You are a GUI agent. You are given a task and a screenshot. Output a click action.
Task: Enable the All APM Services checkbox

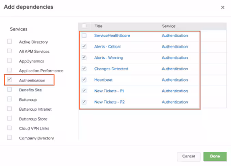coord(10,51)
